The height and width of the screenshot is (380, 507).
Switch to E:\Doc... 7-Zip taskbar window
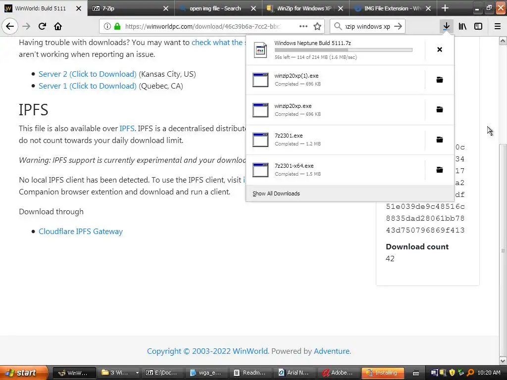(x=162, y=373)
